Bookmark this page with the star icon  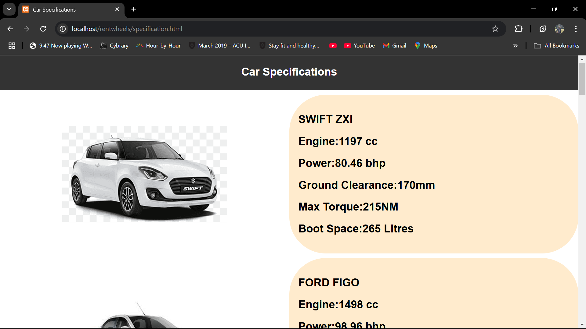(495, 29)
